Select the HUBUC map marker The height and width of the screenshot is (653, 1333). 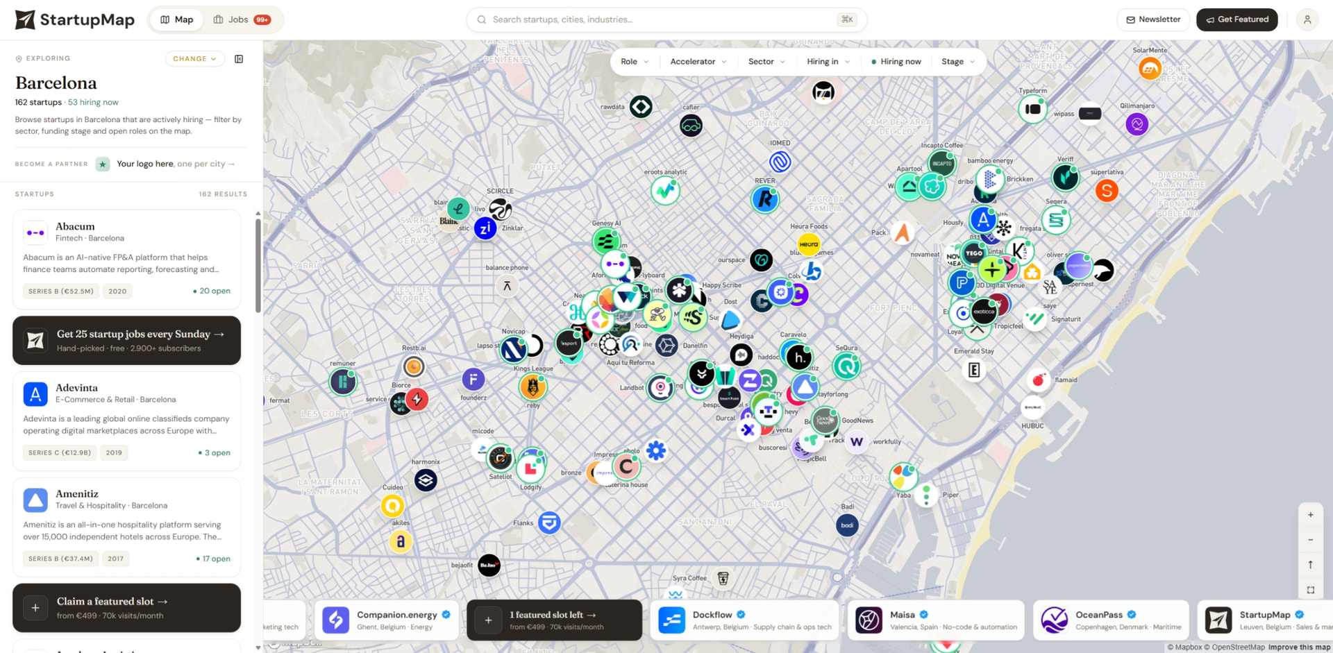pyautogui.click(x=1032, y=407)
